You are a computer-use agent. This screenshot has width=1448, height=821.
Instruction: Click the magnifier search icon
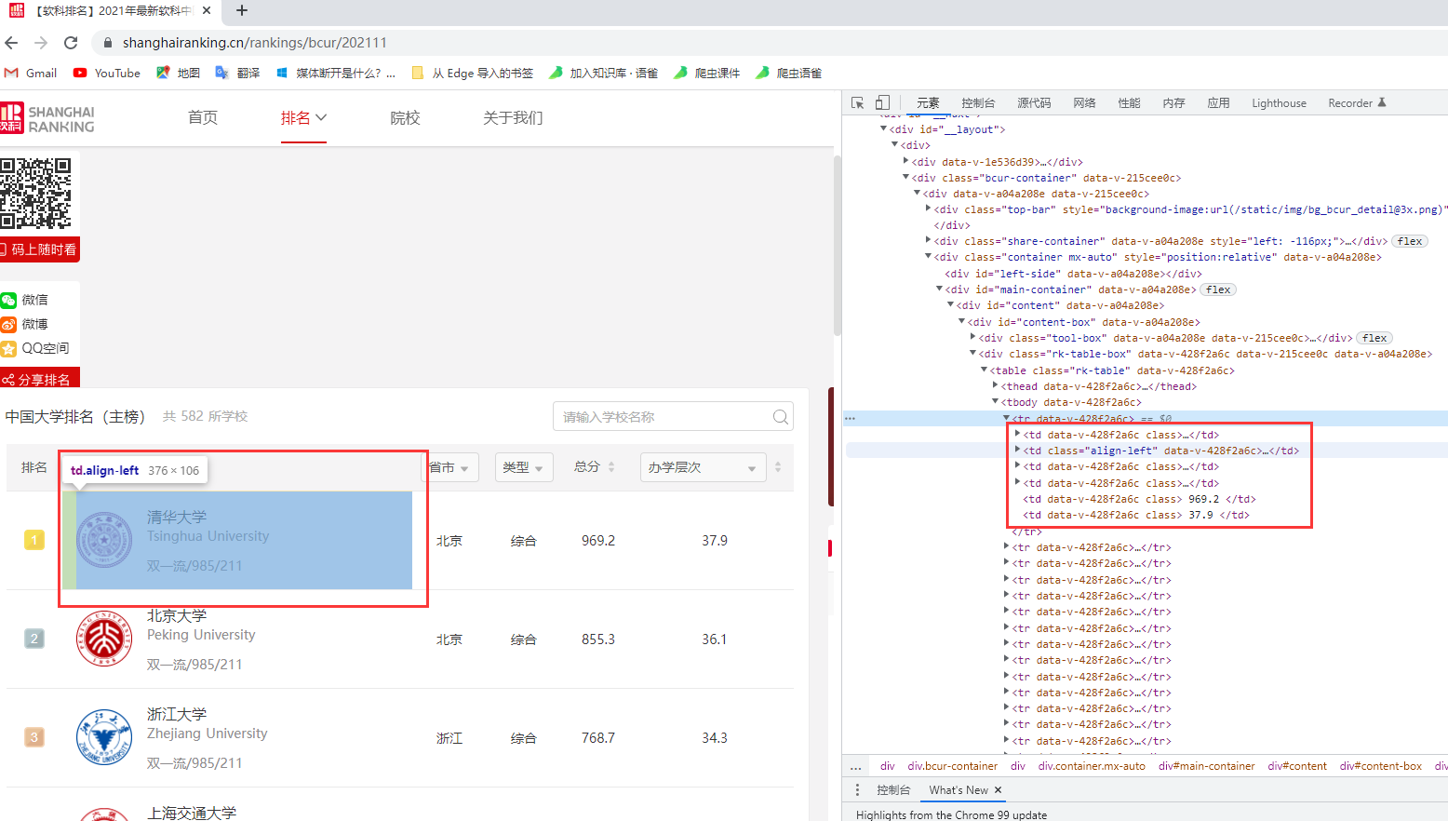781,416
